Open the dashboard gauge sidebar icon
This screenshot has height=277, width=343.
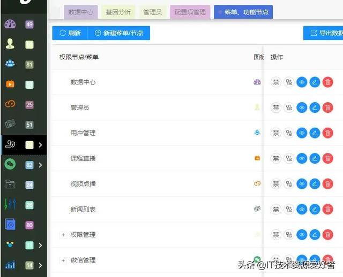[x=10, y=24]
